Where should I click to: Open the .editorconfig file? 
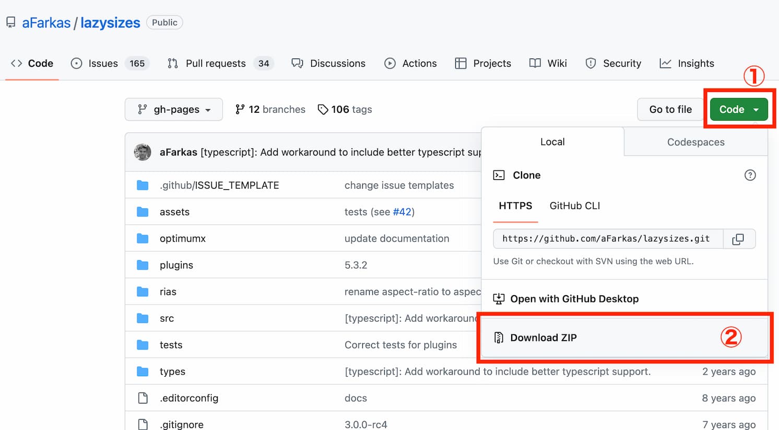coord(189,398)
